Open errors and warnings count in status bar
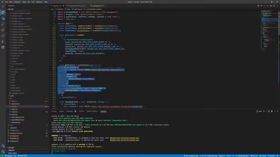 (x=22, y=156)
